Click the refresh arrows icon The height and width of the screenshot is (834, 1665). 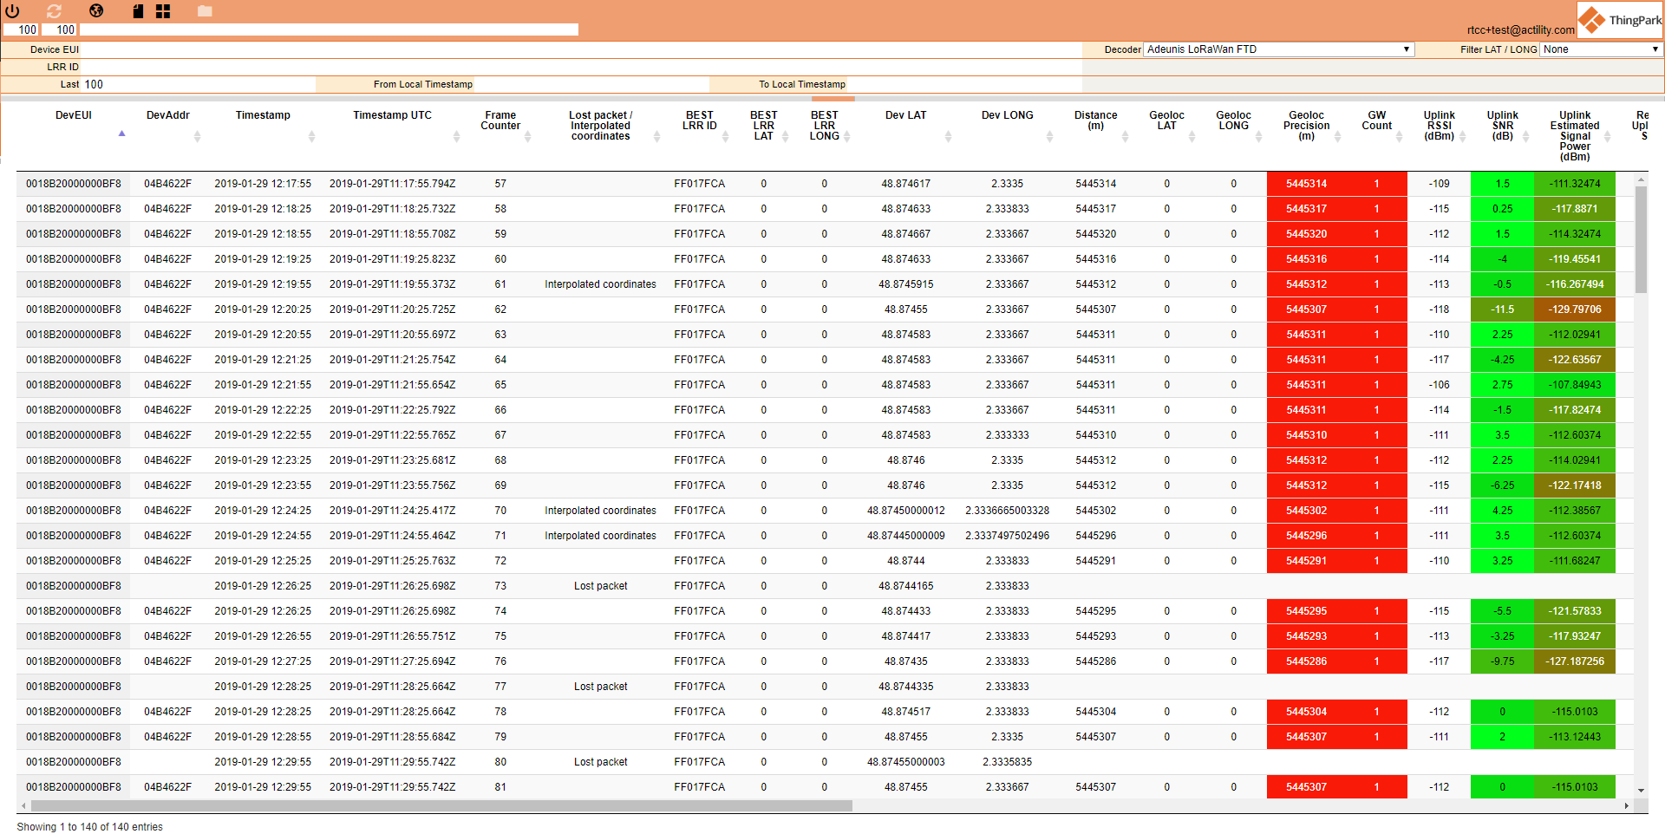point(54,11)
